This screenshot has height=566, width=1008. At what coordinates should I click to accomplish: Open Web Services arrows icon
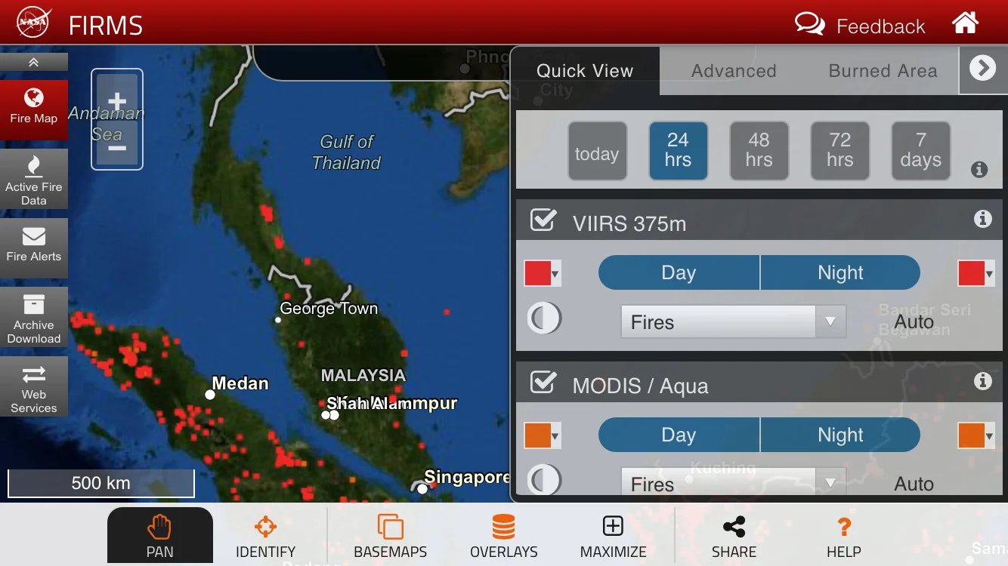click(x=34, y=387)
